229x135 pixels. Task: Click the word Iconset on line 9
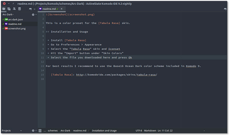click(114, 49)
